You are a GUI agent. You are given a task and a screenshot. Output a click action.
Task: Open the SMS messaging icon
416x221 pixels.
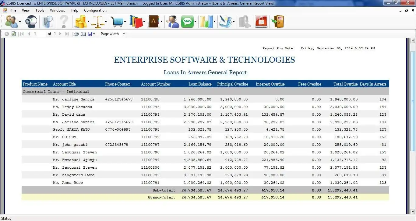pyautogui.click(x=187, y=22)
